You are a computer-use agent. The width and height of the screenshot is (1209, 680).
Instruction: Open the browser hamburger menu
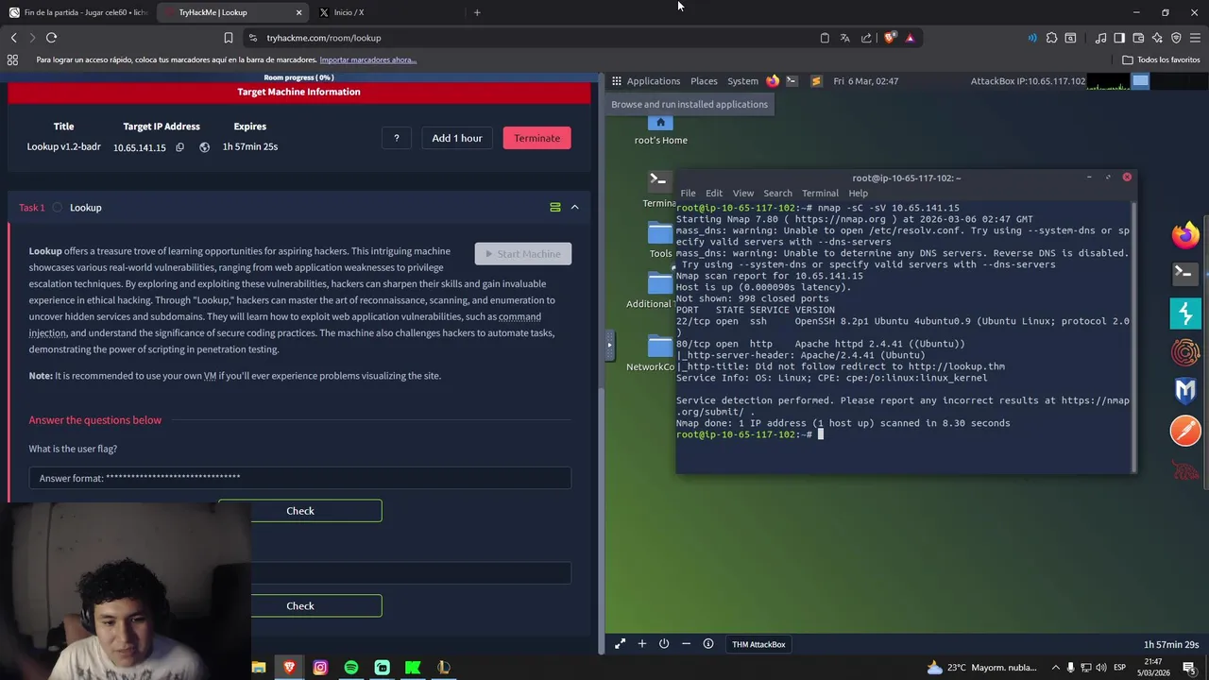1195,38
